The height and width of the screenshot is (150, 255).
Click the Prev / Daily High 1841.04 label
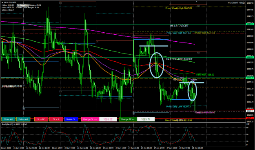coord(178,33)
